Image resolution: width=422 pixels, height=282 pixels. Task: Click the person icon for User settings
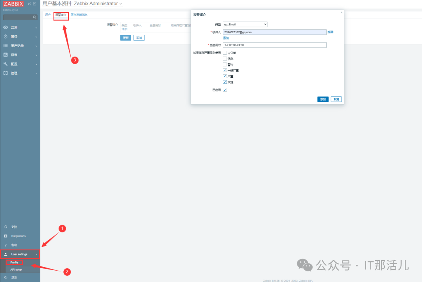coord(5,254)
